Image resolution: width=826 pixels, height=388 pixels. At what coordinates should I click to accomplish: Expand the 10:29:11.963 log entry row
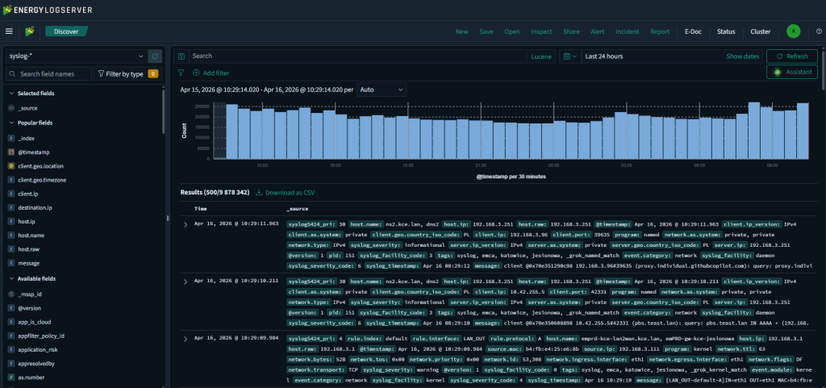(x=186, y=223)
